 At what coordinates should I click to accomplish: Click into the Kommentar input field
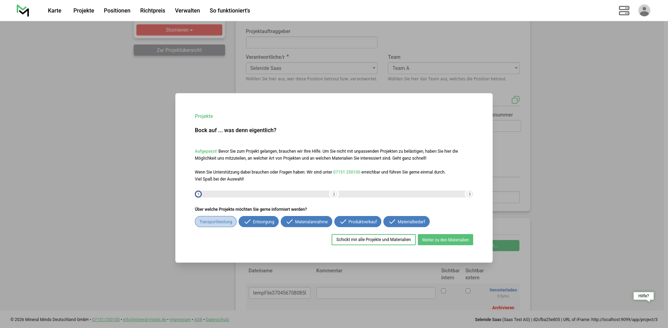375,293
